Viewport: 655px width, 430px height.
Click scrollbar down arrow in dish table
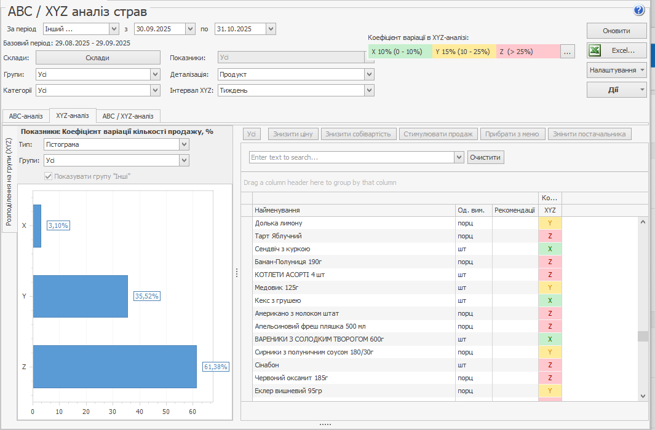click(x=643, y=396)
